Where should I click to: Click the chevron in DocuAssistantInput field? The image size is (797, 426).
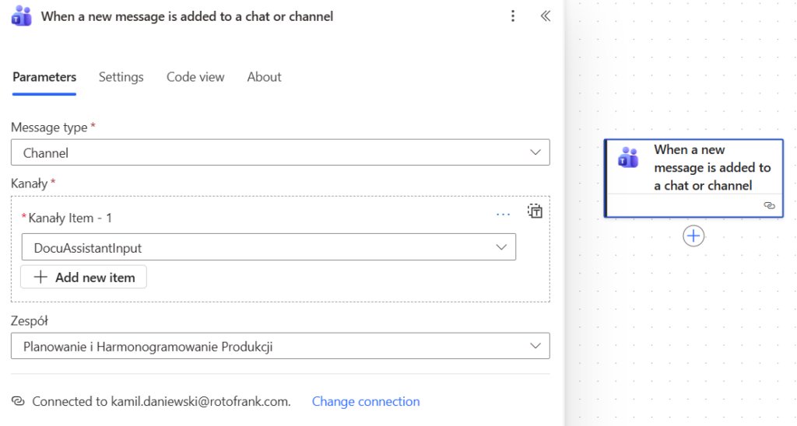(x=501, y=247)
